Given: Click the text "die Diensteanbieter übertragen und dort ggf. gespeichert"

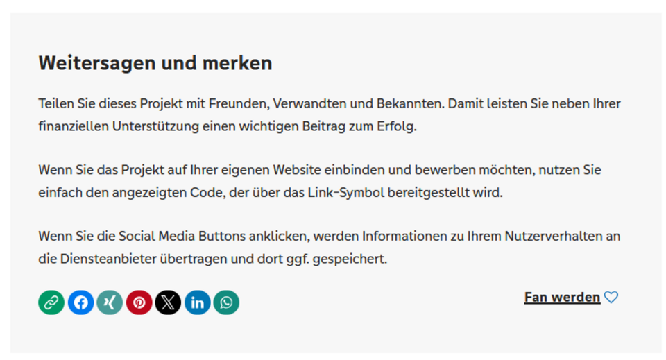Looking at the screenshot, I should (x=213, y=259).
